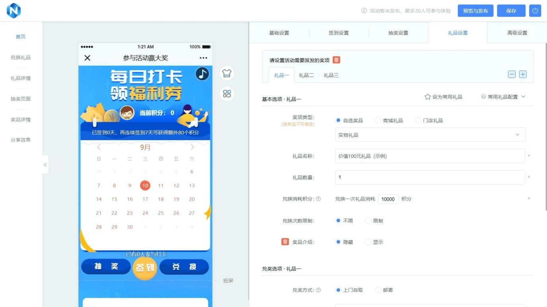Select 限制 for redemption count limit
547x307 pixels.
pos(368,221)
